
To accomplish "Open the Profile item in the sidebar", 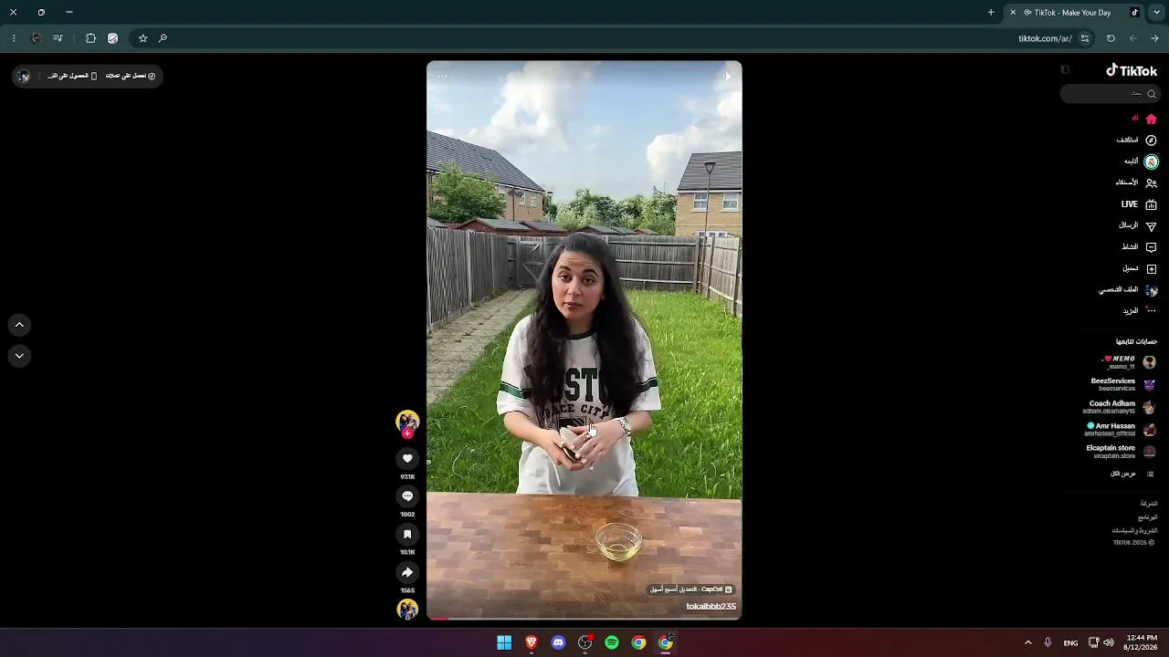I will [1128, 290].
